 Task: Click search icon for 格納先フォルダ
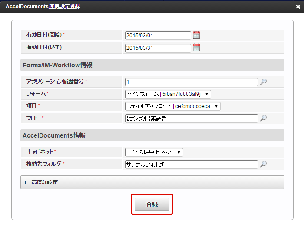(263, 164)
